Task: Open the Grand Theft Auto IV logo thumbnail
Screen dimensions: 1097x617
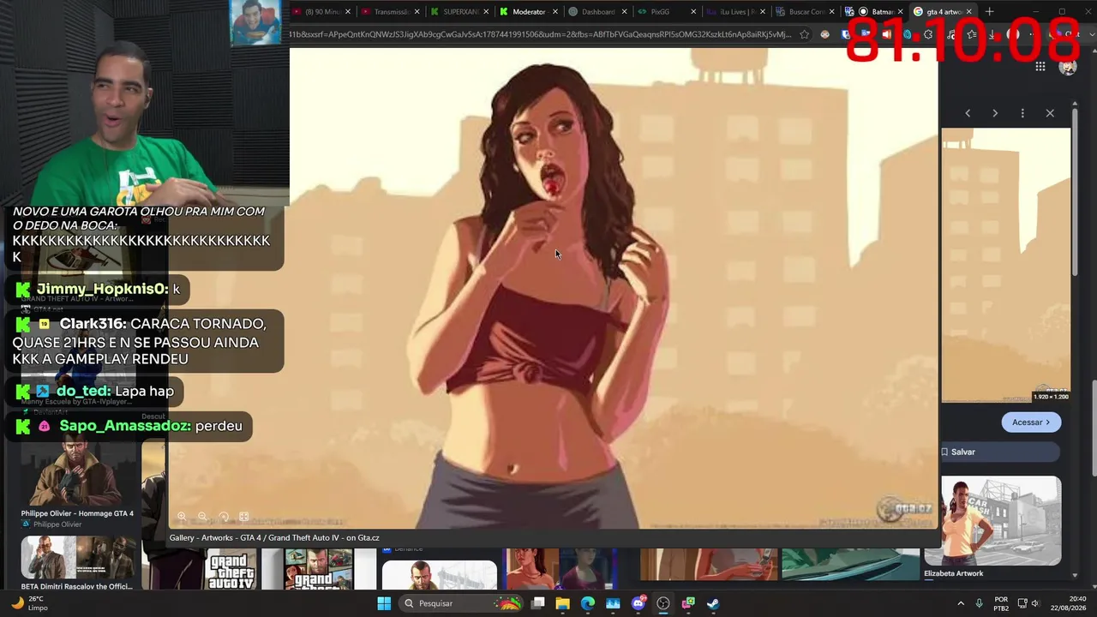Action: pyautogui.click(x=231, y=570)
